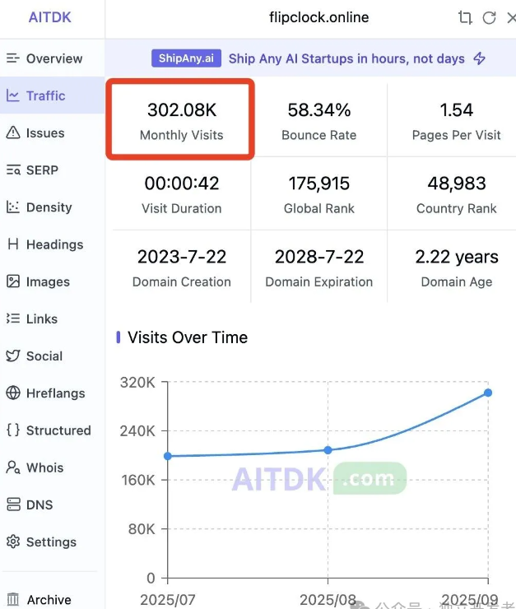
Task: Click the DNS server icon
Action: pyautogui.click(x=13, y=505)
